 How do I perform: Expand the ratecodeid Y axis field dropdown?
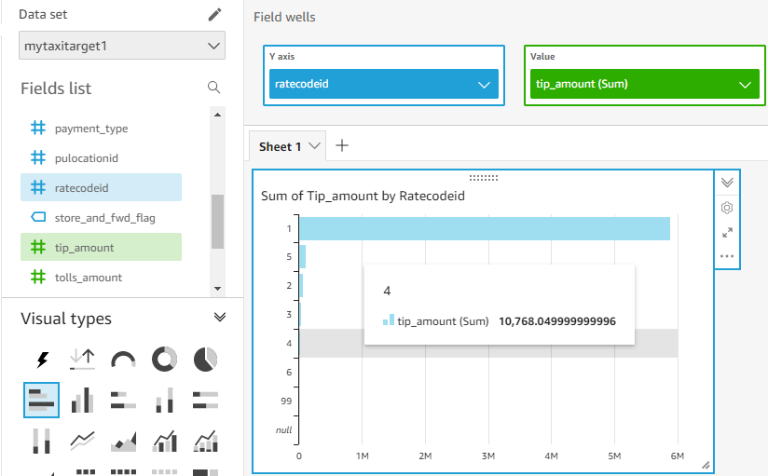pyautogui.click(x=383, y=84)
